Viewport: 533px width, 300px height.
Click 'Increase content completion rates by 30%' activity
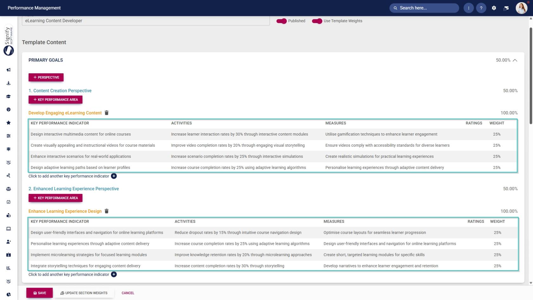pyautogui.click(x=229, y=266)
